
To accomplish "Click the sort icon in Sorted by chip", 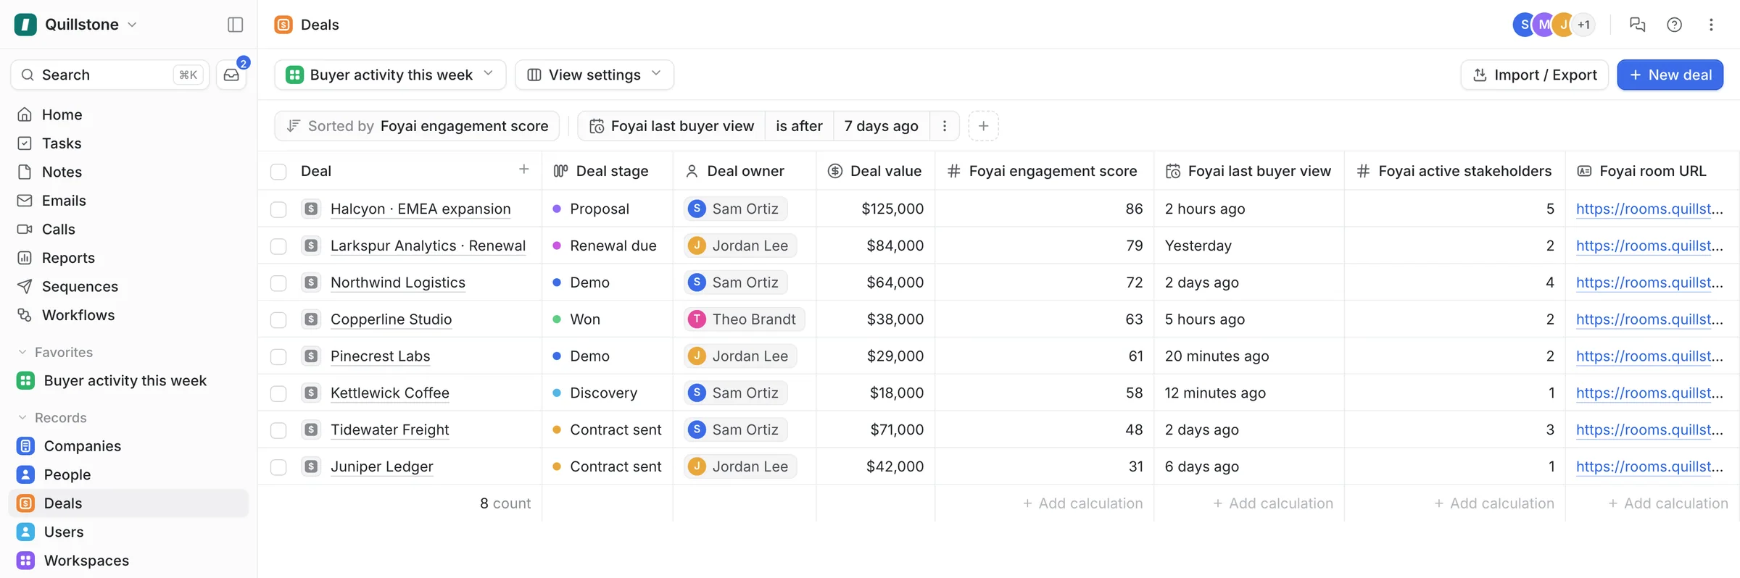I will coord(293,126).
